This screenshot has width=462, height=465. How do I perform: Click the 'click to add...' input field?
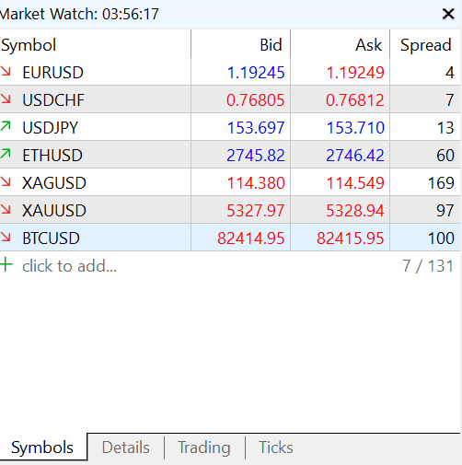pyautogui.click(x=70, y=266)
